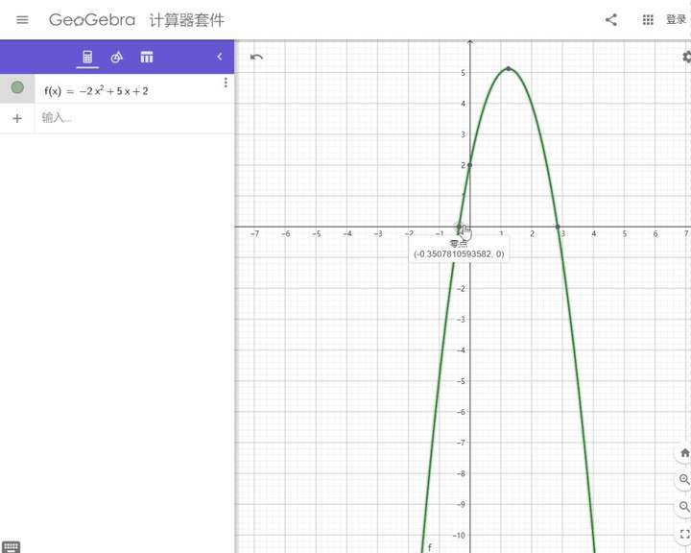
Task: Click the parabola vertex point
Action: coord(509,69)
